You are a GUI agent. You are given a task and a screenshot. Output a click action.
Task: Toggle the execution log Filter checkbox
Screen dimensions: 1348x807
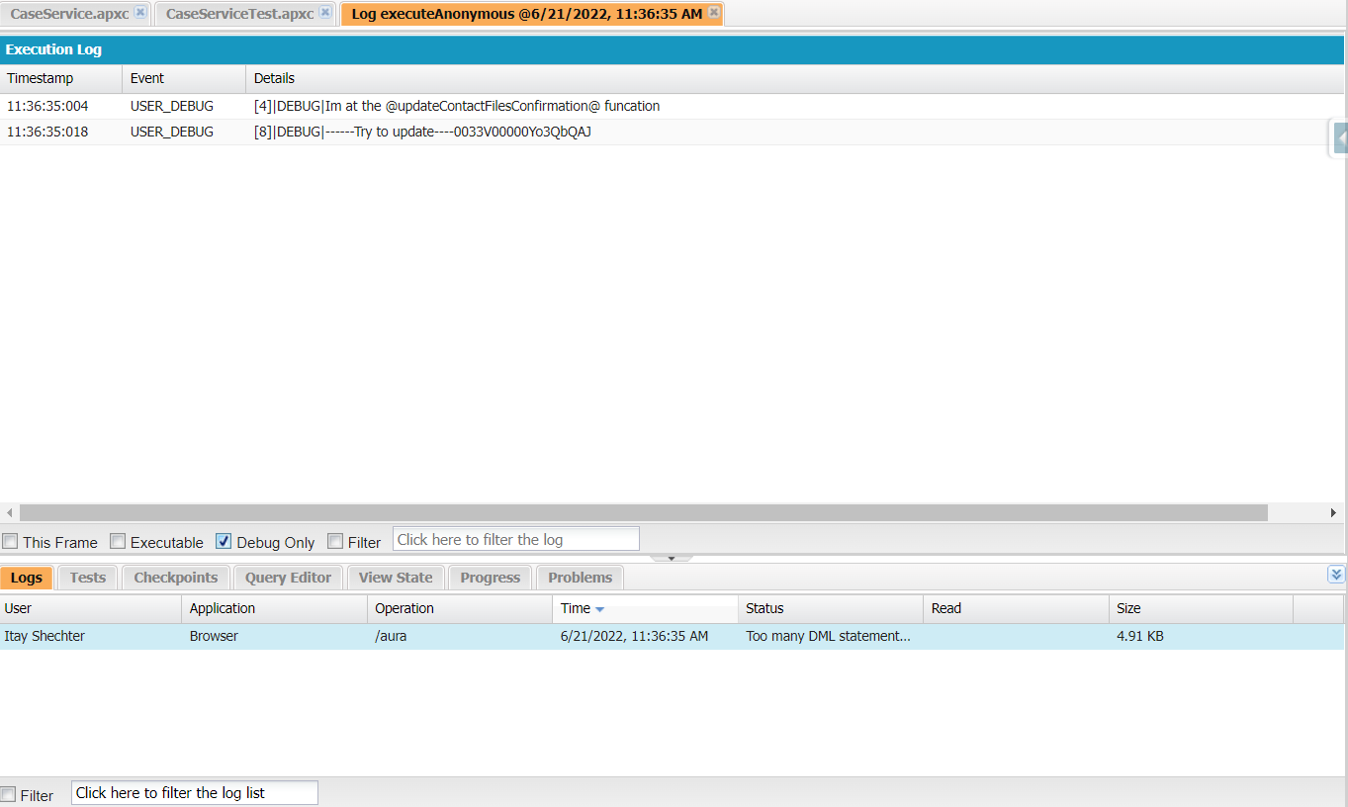[335, 541]
